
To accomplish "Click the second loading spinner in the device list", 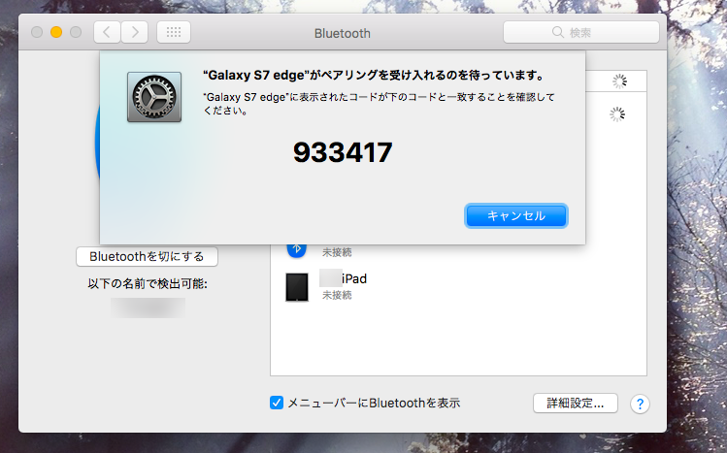I will 616,114.
